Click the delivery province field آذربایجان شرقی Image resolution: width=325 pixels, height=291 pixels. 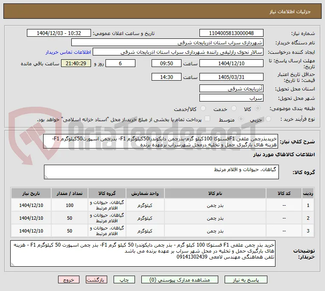coord(231,88)
